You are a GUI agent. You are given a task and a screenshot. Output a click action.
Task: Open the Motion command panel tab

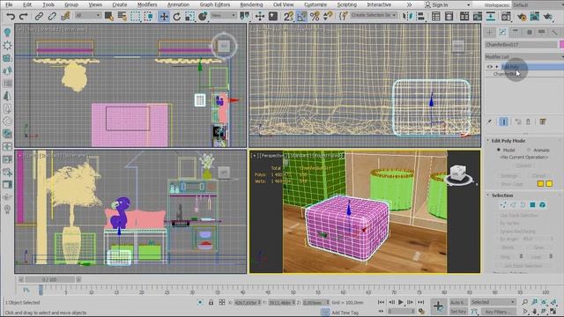[529, 32]
